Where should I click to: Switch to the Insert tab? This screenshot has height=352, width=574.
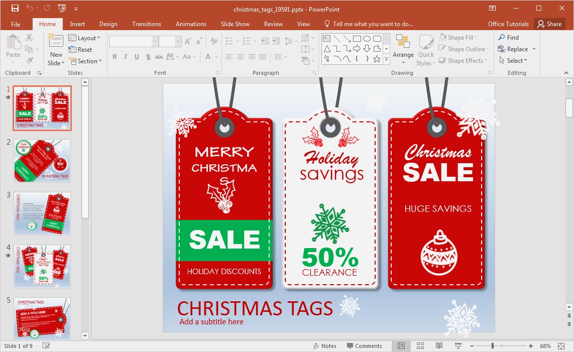click(x=77, y=24)
